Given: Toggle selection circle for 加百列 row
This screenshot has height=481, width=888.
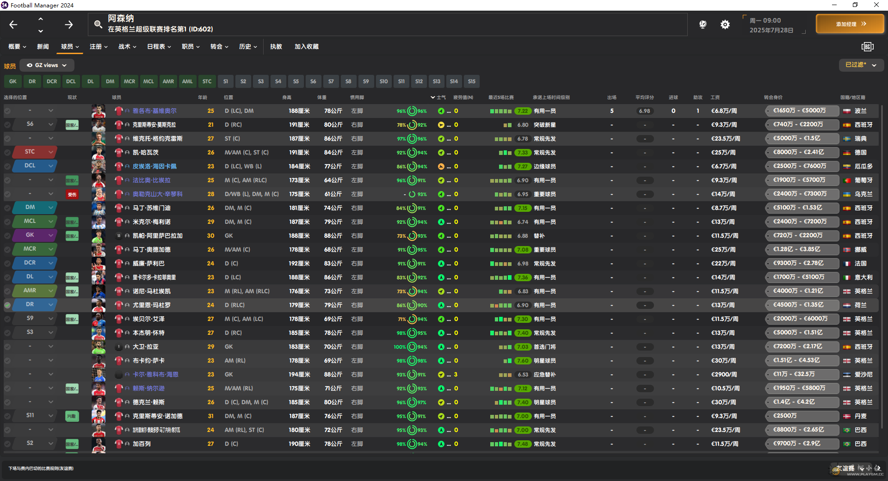Looking at the screenshot, I should click(x=7, y=444).
